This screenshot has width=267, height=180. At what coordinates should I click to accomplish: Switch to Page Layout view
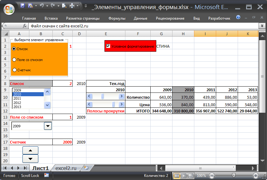[184, 176]
